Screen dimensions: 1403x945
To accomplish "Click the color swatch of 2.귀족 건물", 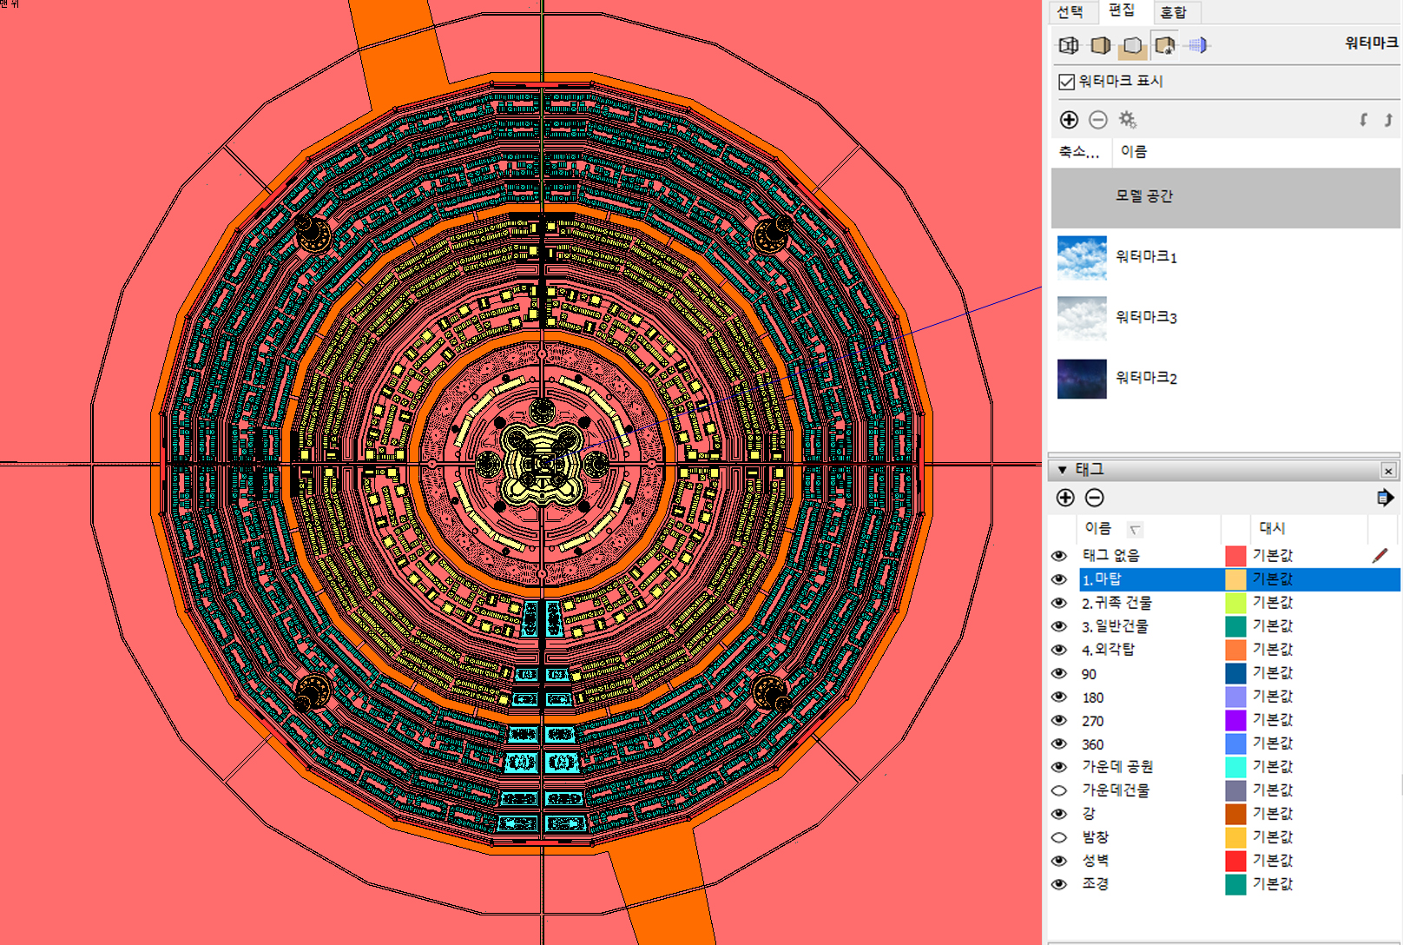I will pyautogui.click(x=1235, y=603).
